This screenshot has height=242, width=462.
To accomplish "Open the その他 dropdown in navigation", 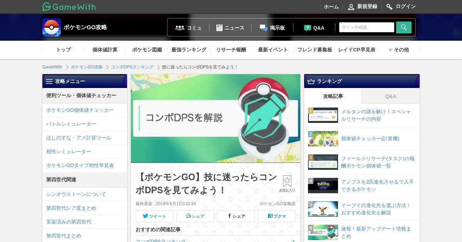I will pyautogui.click(x=398, y=50).
